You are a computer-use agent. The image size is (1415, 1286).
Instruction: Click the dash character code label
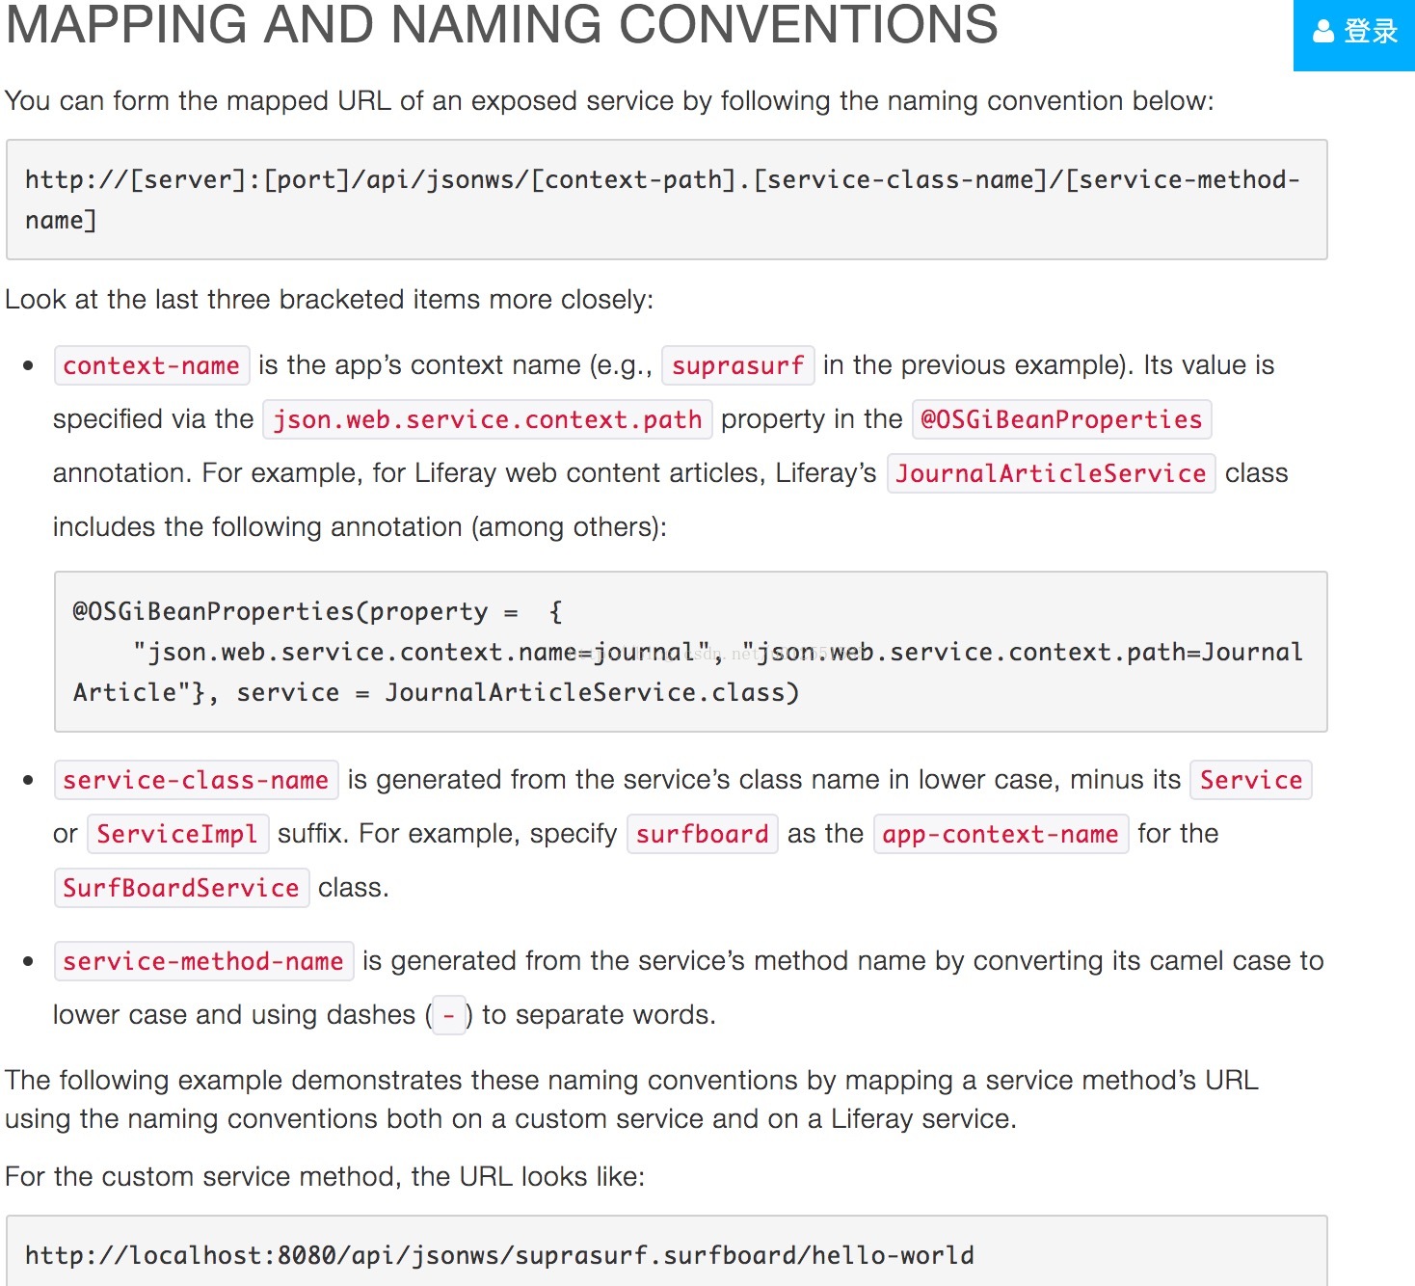(449, 1015)
